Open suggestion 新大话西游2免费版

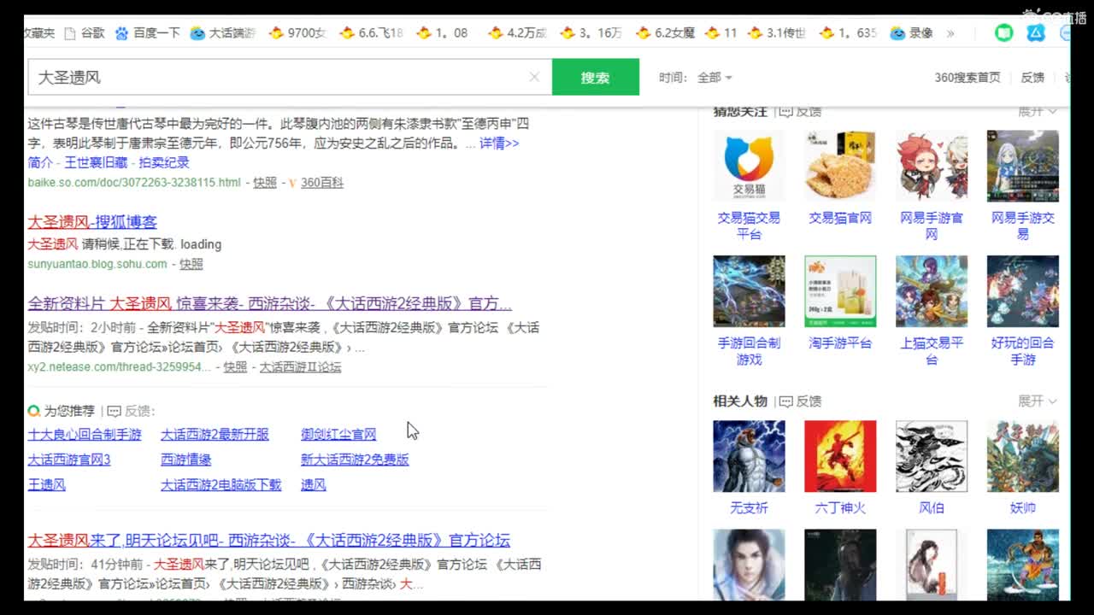(x=355, y=460)
